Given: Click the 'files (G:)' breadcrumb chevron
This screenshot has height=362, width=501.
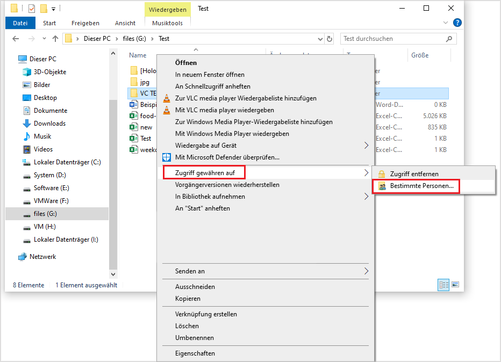Looking at the screenshot, I should (x=152, y=39).
